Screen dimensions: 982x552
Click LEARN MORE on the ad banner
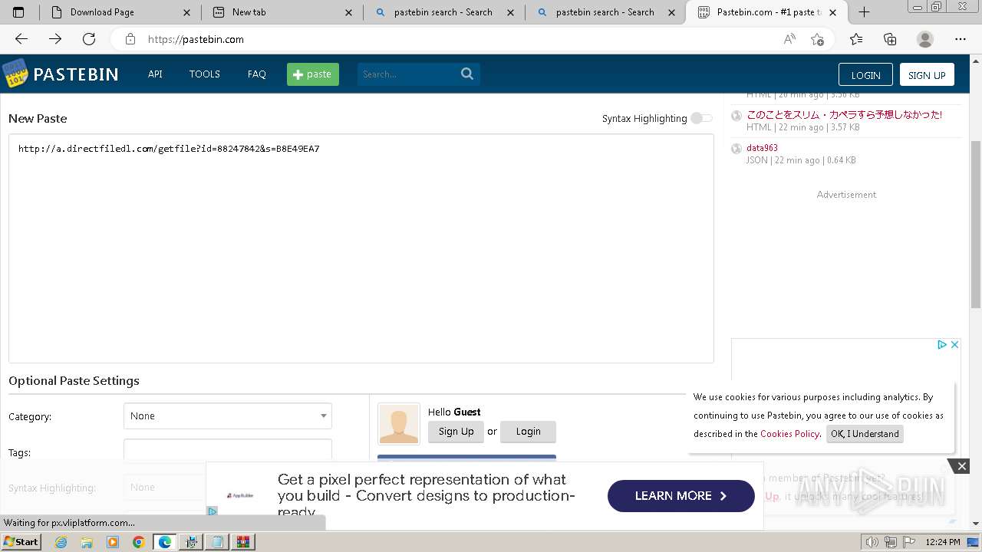(x=680, y=496)
